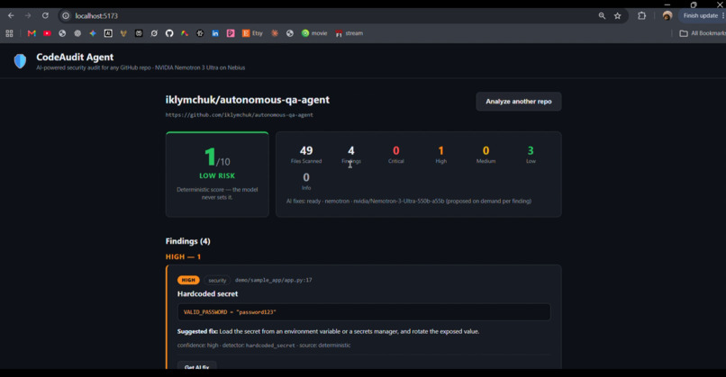This screenshot has width=726, height=377.
Task: Open the apps grid in bookmarks bar
Action: pos(9,33)
